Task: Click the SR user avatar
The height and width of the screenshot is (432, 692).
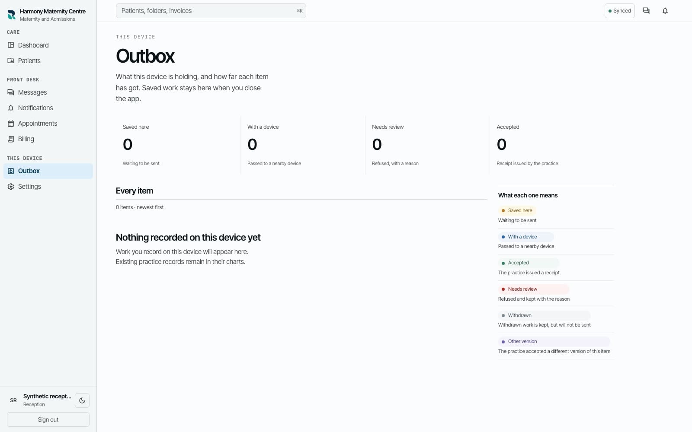Action: pyautogui.click(x=13, y=400)
